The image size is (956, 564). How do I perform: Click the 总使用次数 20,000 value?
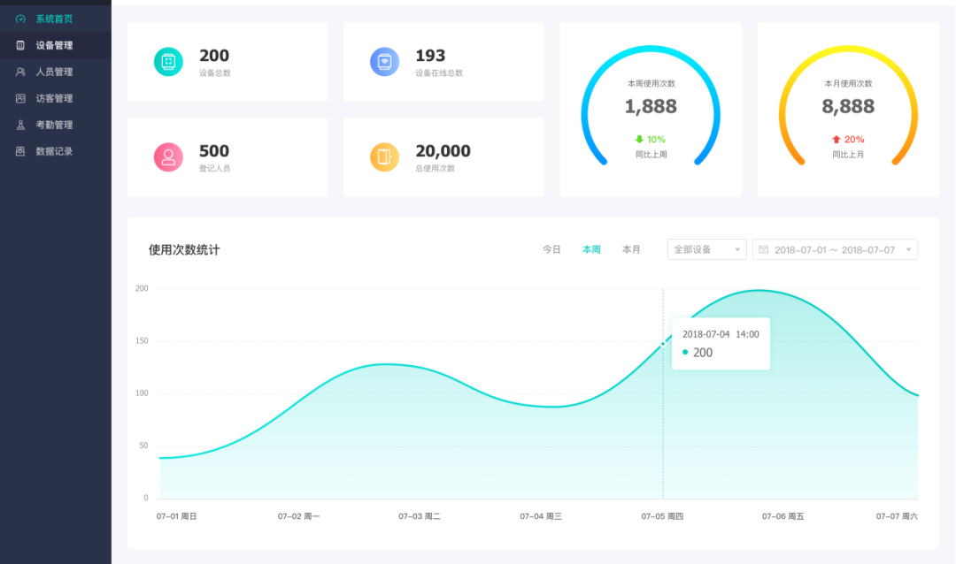click(x=443, y=151)
